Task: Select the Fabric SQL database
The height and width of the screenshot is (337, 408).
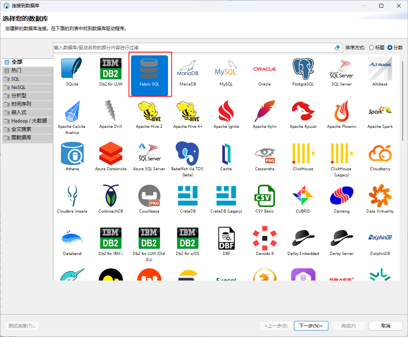Action: click(149, 75)
